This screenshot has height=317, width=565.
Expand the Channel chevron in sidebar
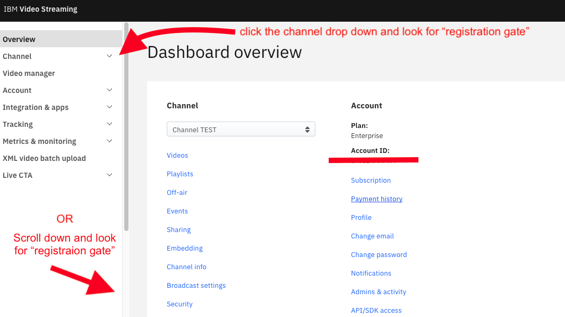pos(109,56)
